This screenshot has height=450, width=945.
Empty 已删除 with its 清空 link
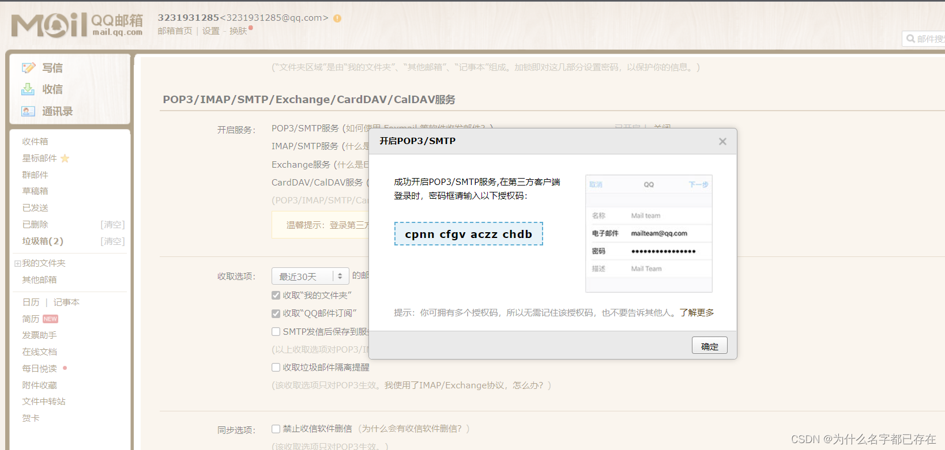pyautogui.click(x=112, y=225)
